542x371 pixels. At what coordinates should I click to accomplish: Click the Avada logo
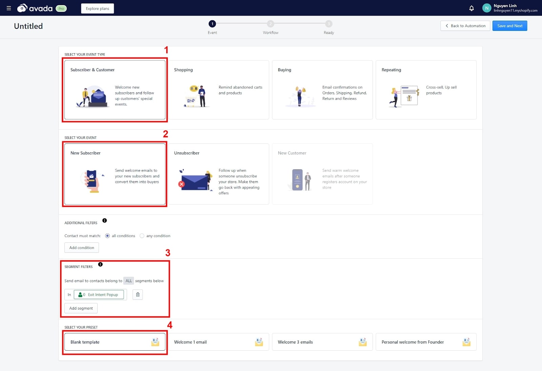pos(35,8)
